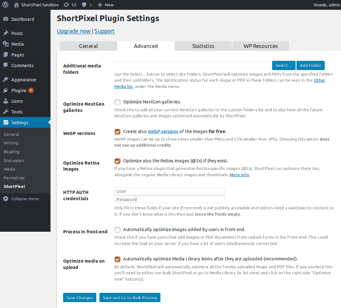Click the Comments speech bubble sidebar icon
This screenshot has height=308, width=341.
(x=6, y=65)
